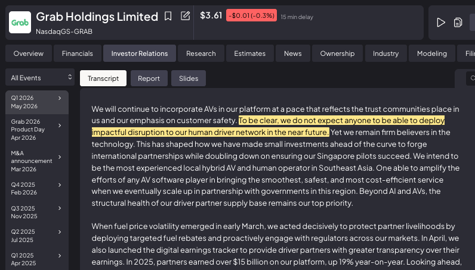Click the $3.61 stock price
This screenshot has width=475, height=270.
(x=211, y=15)
